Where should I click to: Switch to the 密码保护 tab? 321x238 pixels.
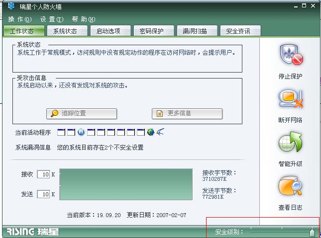(154, 31)
